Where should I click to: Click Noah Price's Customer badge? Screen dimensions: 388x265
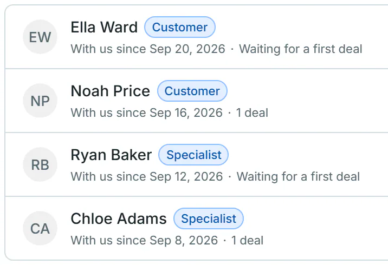[x=192, y=91]
